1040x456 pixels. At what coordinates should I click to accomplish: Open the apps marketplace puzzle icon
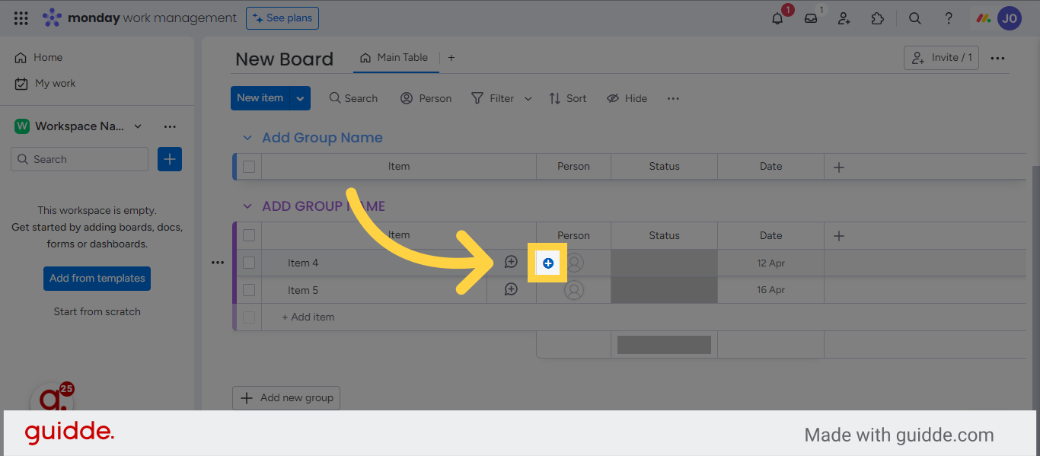(878, 18)
